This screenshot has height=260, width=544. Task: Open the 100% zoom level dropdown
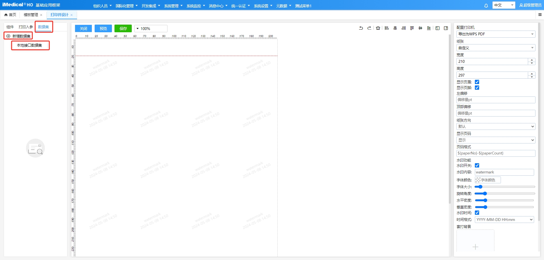click(151, 29)
